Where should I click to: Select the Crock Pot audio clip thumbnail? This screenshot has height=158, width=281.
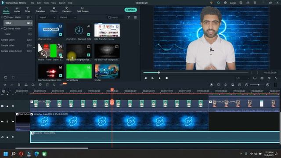[x=79, y=30]
